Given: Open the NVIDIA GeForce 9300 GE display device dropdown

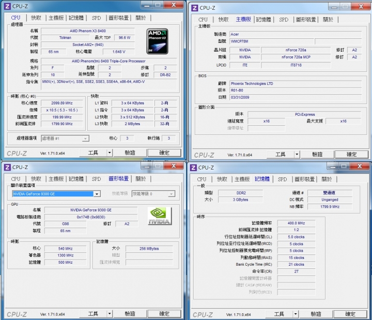Looking at the screenshot, I should 56,194.
